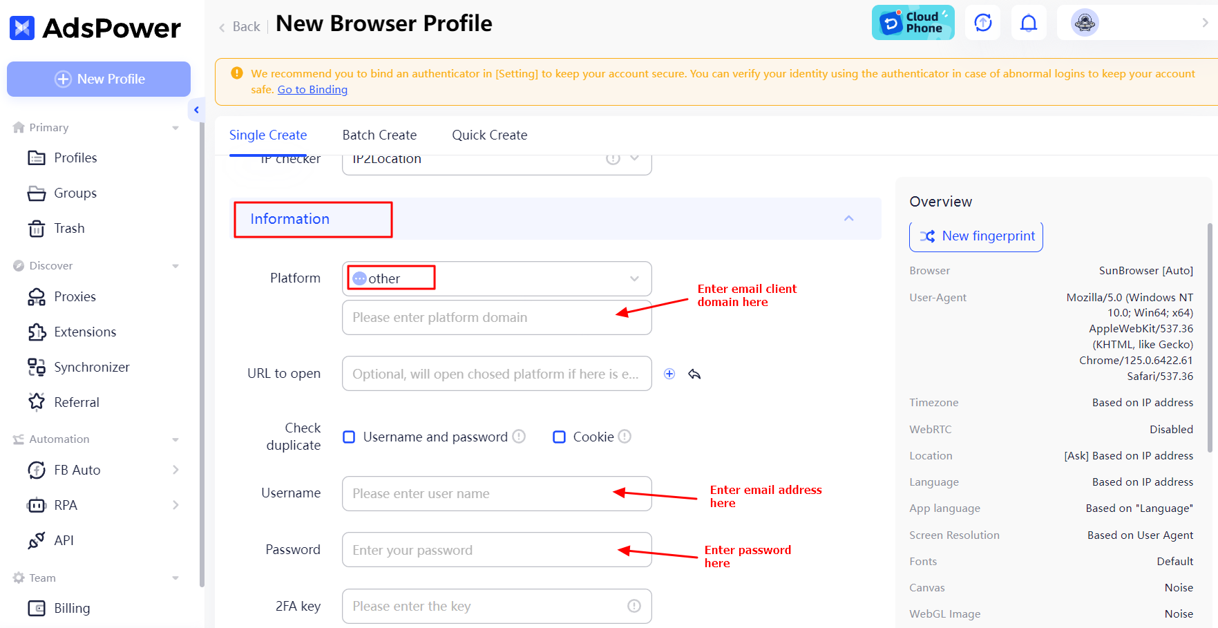
Task: Open notifications bell
Action: pos(1029,23)
